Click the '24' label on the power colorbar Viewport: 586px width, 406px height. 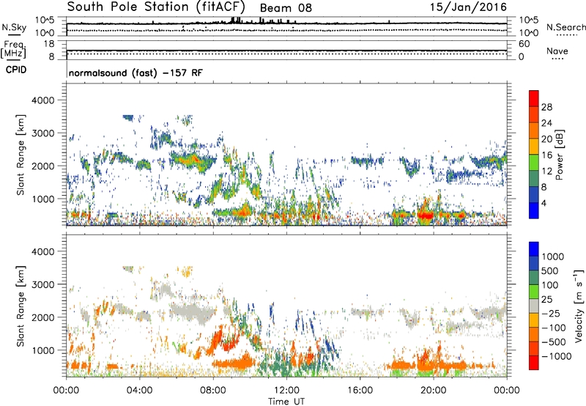[x=546, y=123]
